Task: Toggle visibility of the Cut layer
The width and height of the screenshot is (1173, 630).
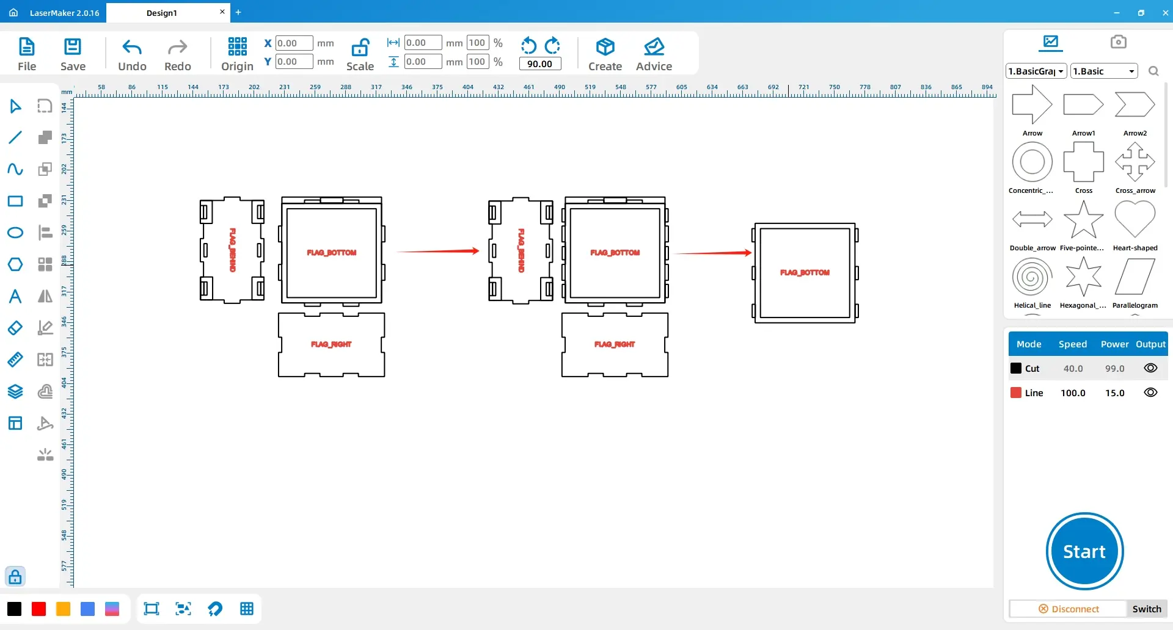Action: pyautogui.click(x=1150, y=368)
